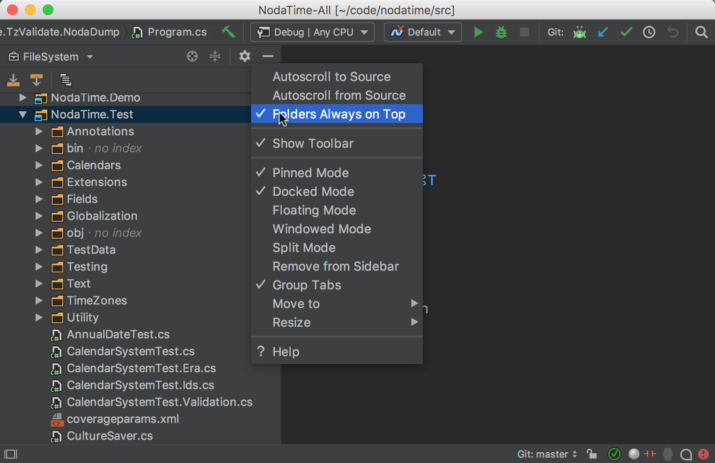Expand the Utility folder
The width and height of the screenshot is (715, 463).
(39, 317)
